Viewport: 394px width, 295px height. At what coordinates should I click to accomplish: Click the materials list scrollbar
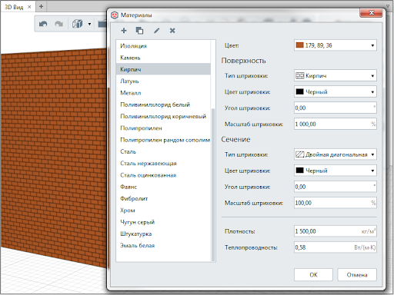tap(213, 184)
